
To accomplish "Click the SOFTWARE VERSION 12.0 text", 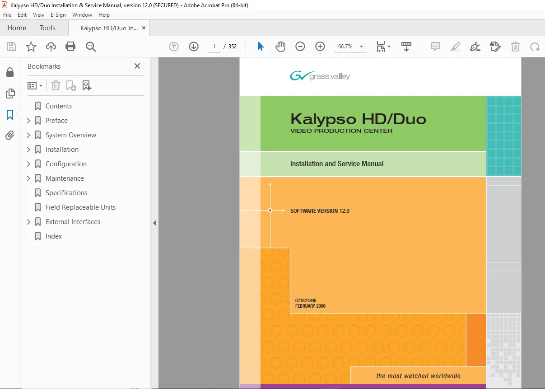I will pos(320,211).
